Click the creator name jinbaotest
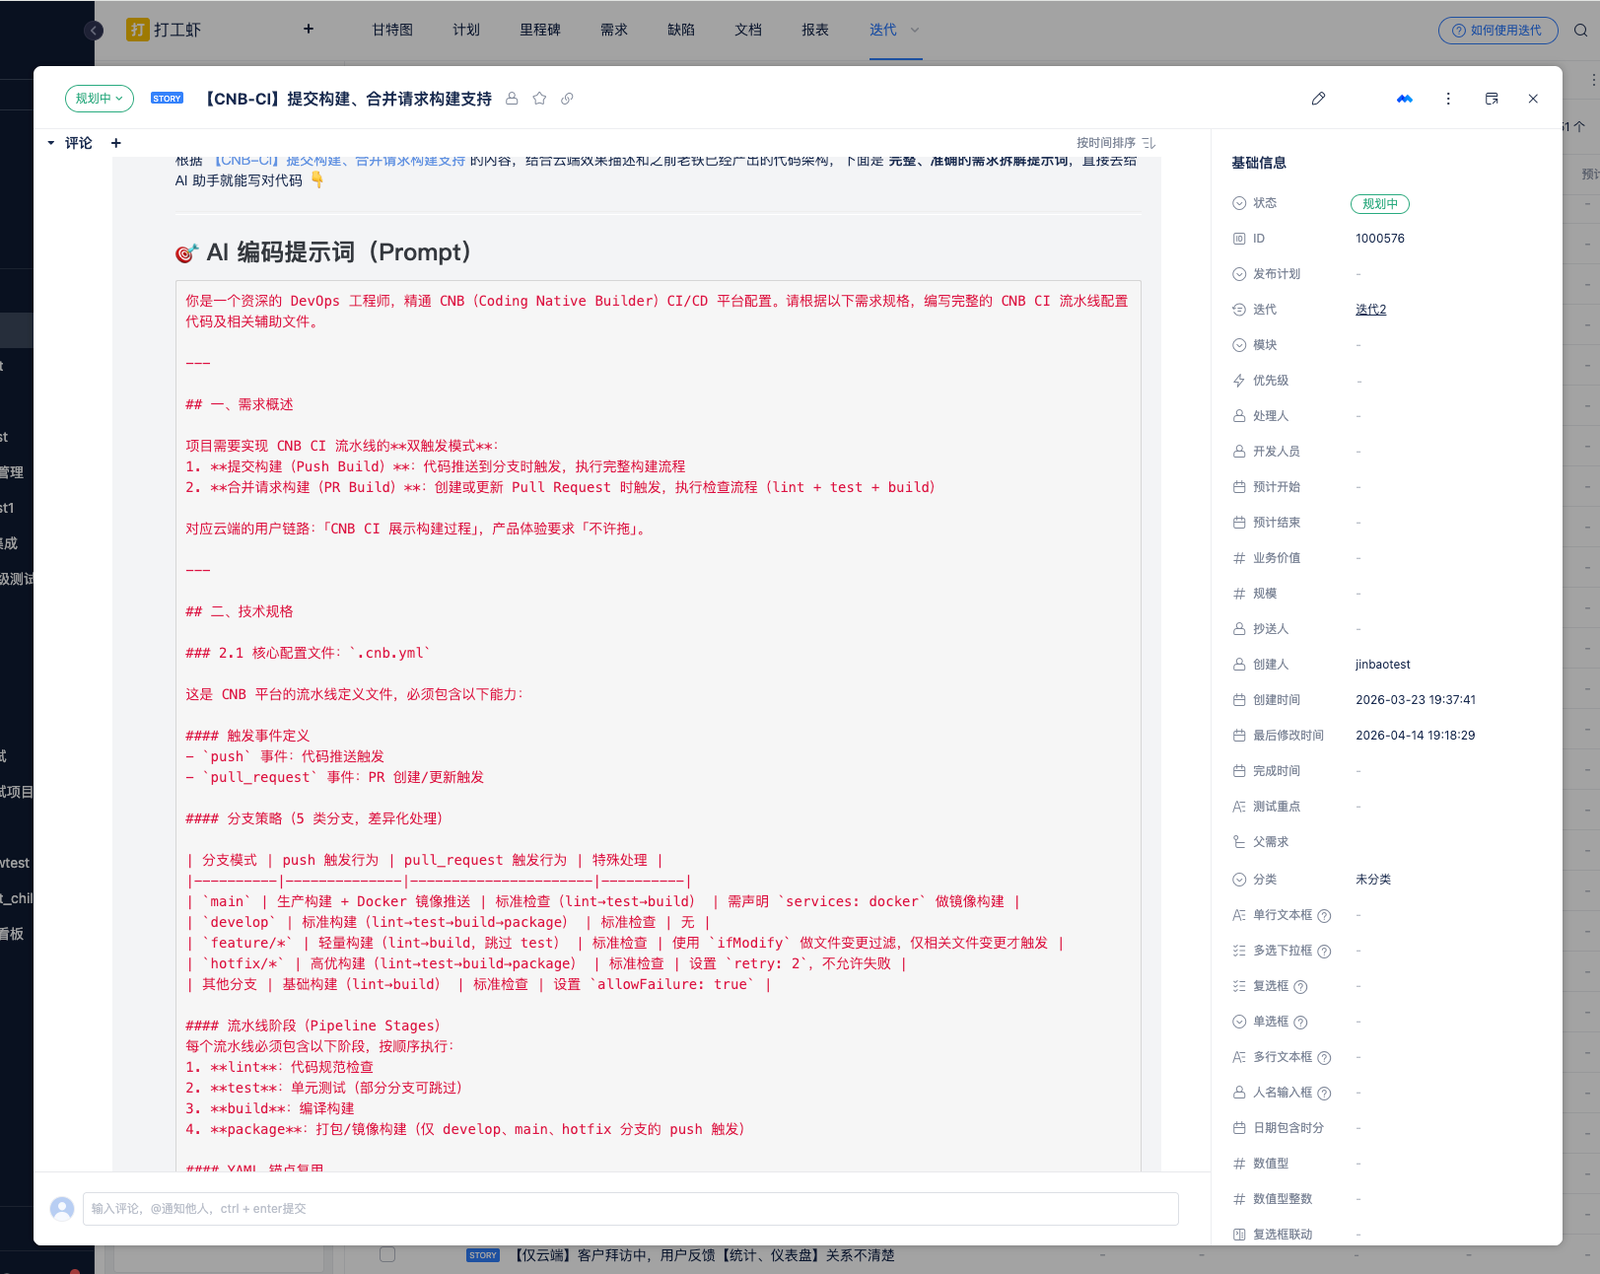This screenshot has width=1600, height=1274. (1383, 665)
